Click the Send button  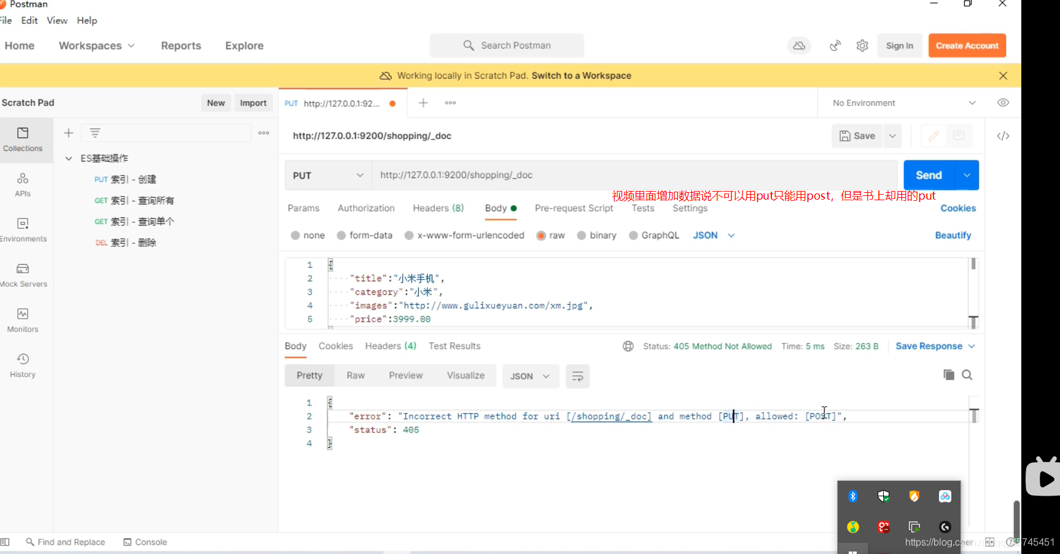(929, 175)
